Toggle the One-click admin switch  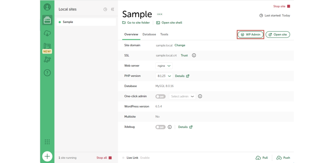(160, 96)
